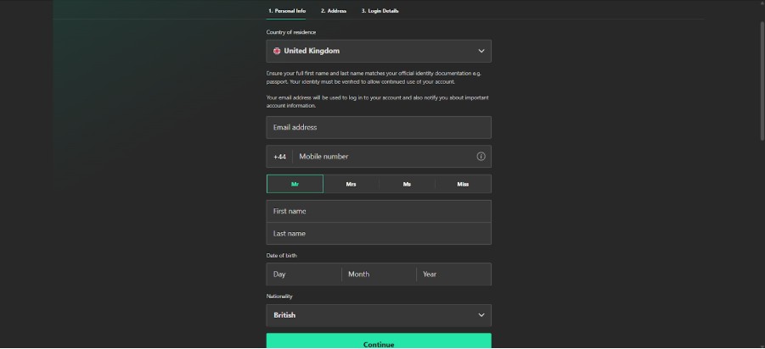Select the Miss title option

[x=463, y=184]
